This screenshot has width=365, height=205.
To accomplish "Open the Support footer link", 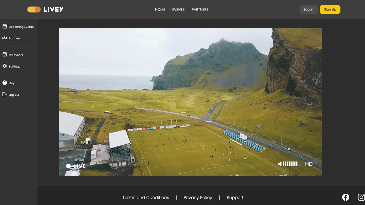I will [235, 198].
